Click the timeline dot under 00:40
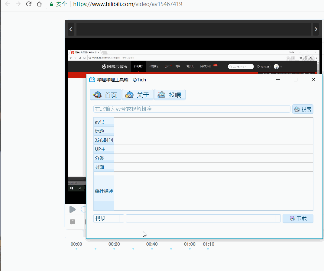The width and height of the screenshot is (324, 271). (152, 249)
